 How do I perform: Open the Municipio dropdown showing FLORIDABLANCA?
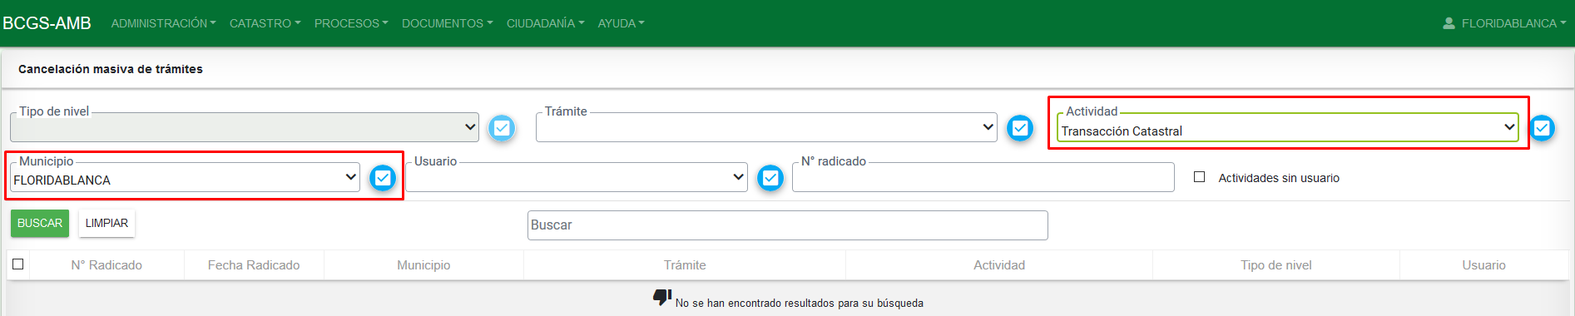click(x=185, y=177)
